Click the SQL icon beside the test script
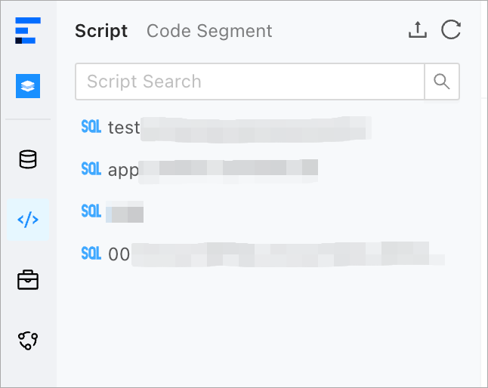 pyautogui.click(x=91, y=128)
